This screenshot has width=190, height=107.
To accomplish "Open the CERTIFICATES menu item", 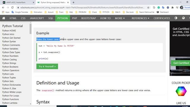I will [161, 18].
